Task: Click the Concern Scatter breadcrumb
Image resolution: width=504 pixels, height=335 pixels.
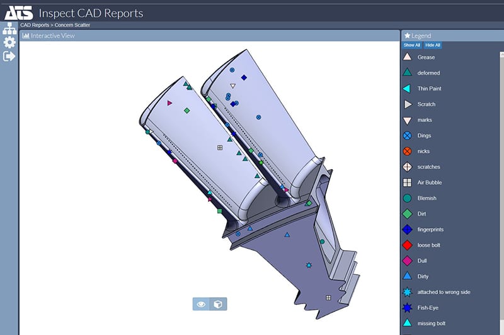Action: click(72, 25)
